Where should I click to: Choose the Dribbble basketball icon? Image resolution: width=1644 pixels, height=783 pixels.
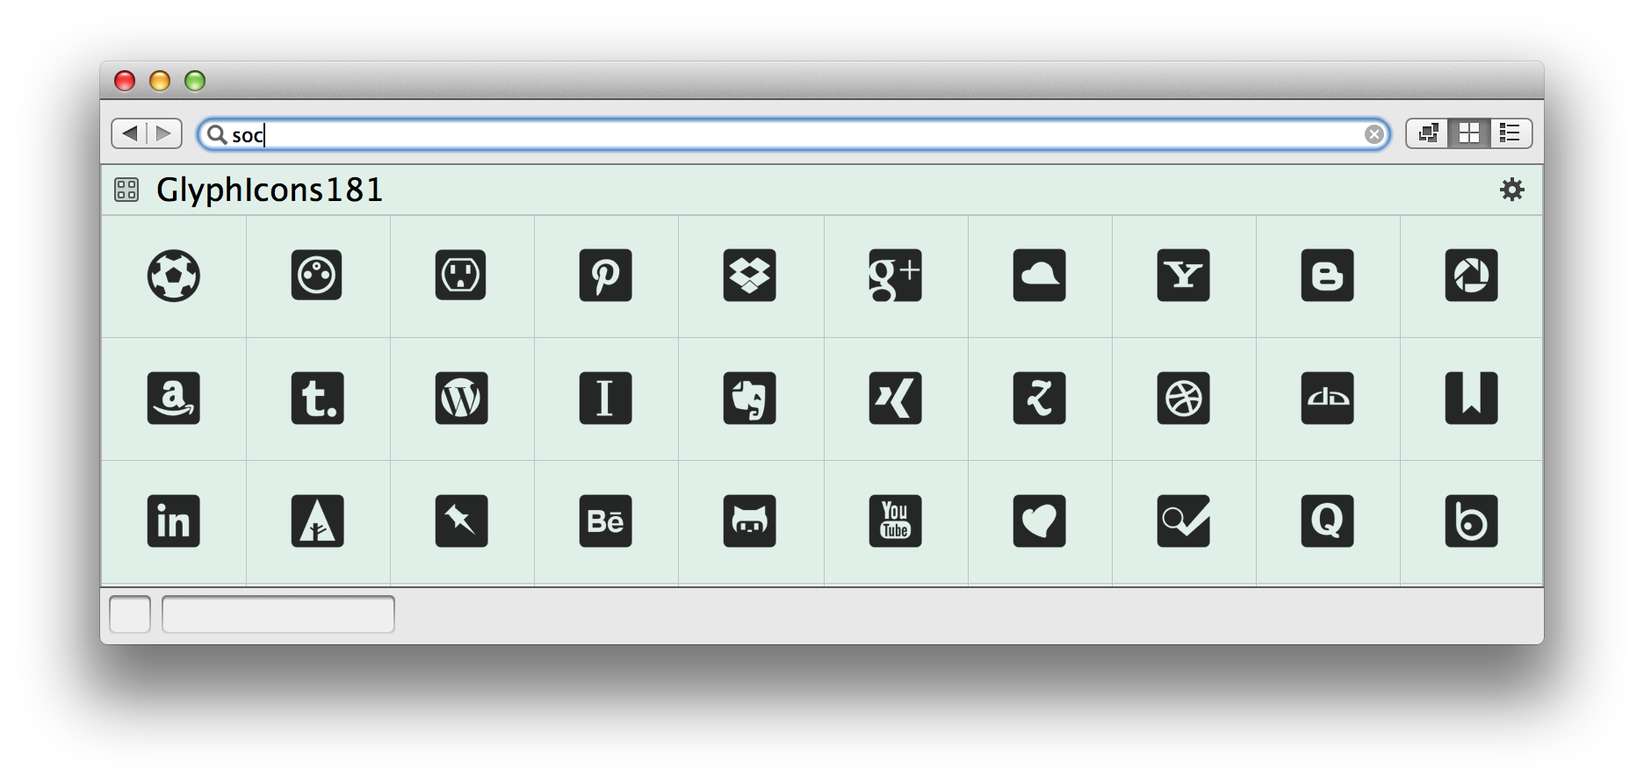(1183, 399)
